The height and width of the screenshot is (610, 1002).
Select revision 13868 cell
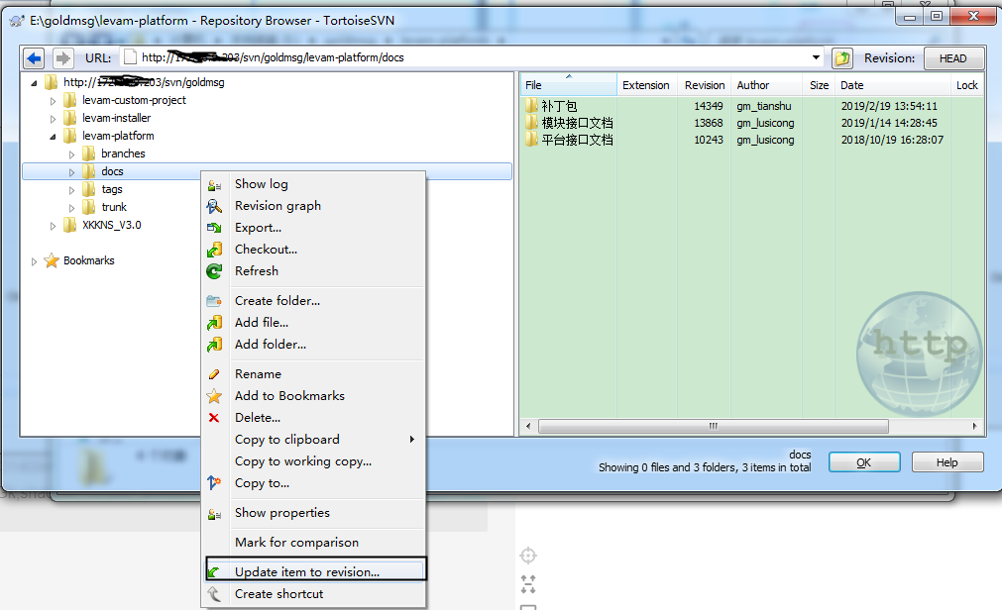[x=709, y=123]
